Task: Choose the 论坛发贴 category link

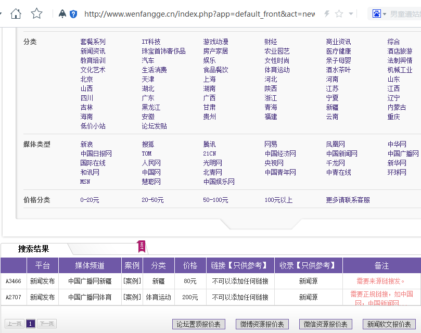Action: 155,126
